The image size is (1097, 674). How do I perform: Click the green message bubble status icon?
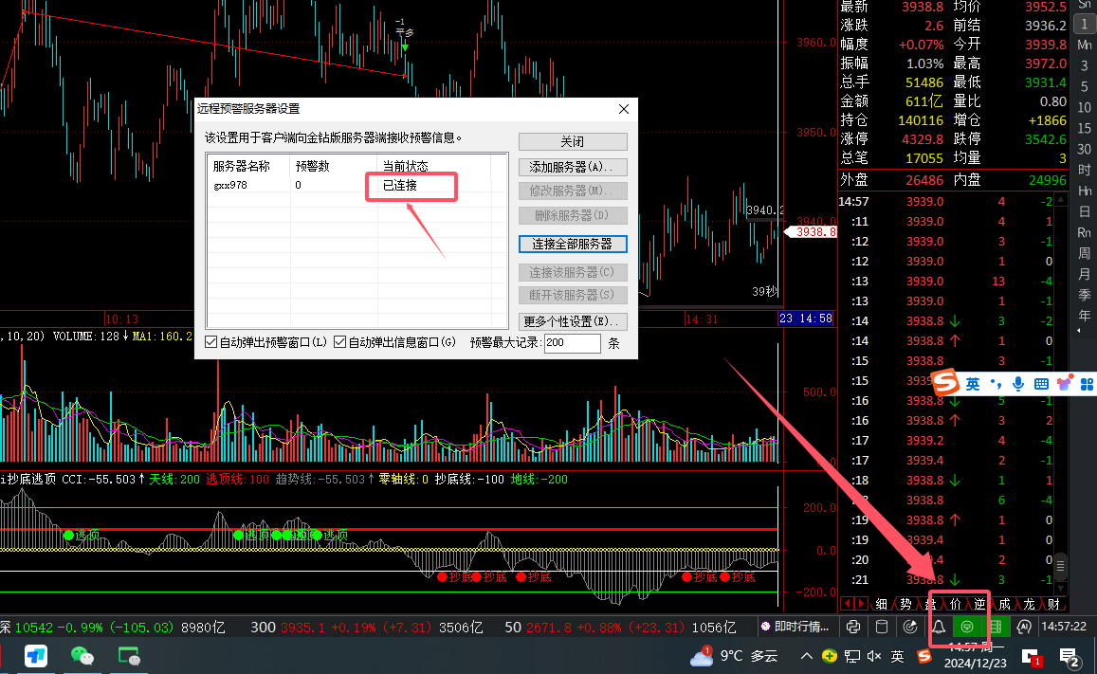tap(967, 628)
